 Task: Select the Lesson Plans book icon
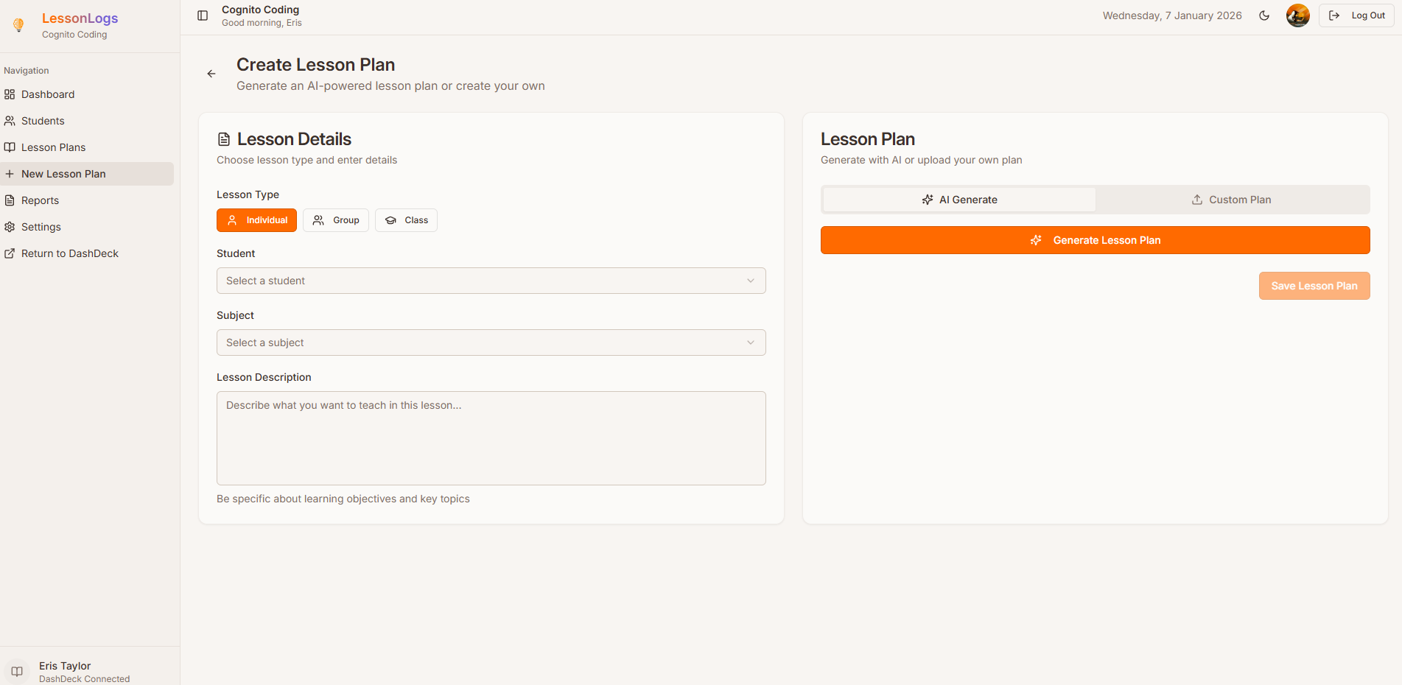pyautogui.click(x=10, y=147)
